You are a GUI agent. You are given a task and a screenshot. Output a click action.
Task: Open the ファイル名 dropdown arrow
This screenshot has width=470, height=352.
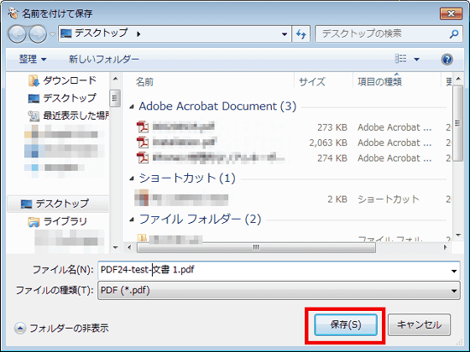(454, 271)
